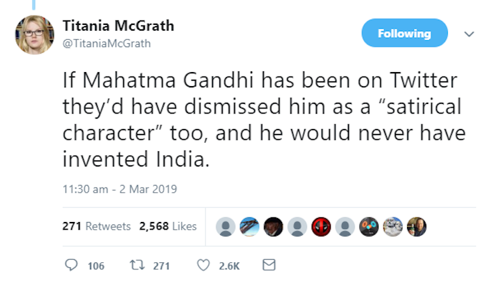Click the orange and blue logo avatar
This screenshot has height=296, width=481.
tap(369, 226)
